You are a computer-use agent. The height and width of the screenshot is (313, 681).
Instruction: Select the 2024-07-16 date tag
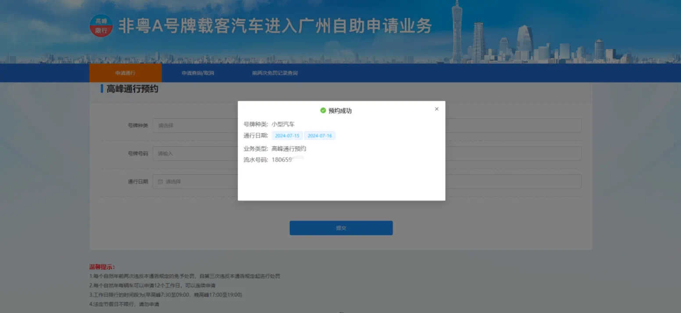pos(320,136)
